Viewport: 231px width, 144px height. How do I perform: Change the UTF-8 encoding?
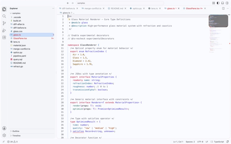(x=200, y=142)
